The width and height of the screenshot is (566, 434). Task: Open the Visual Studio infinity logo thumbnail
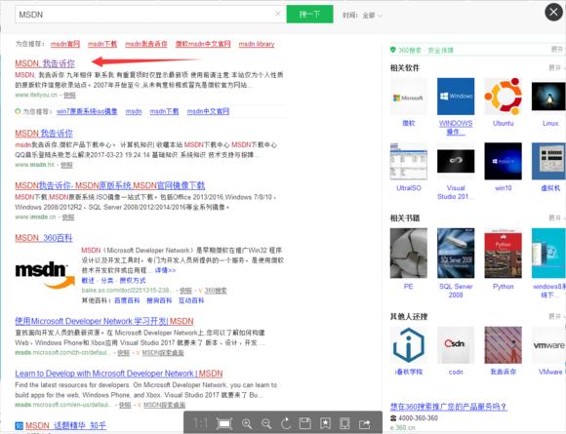click(x=456, y=161)
